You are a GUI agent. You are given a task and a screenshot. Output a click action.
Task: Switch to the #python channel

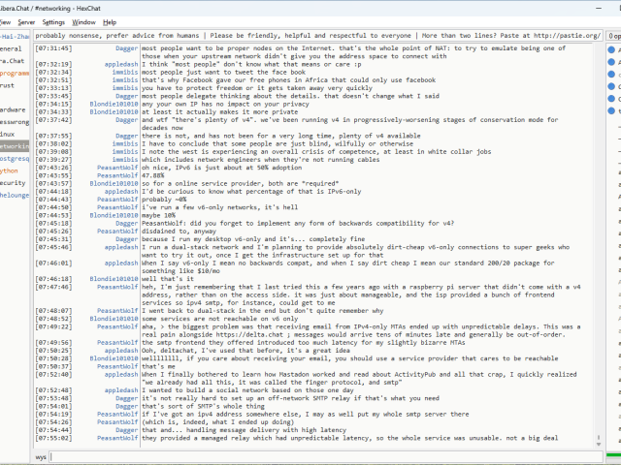click(9, 170)
